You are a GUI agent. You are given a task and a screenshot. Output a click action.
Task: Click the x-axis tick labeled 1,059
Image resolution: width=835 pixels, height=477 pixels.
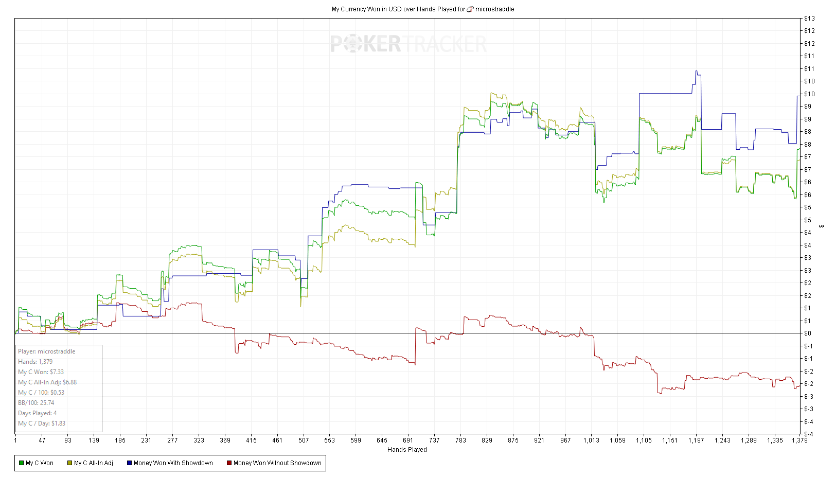click(617, 440)
